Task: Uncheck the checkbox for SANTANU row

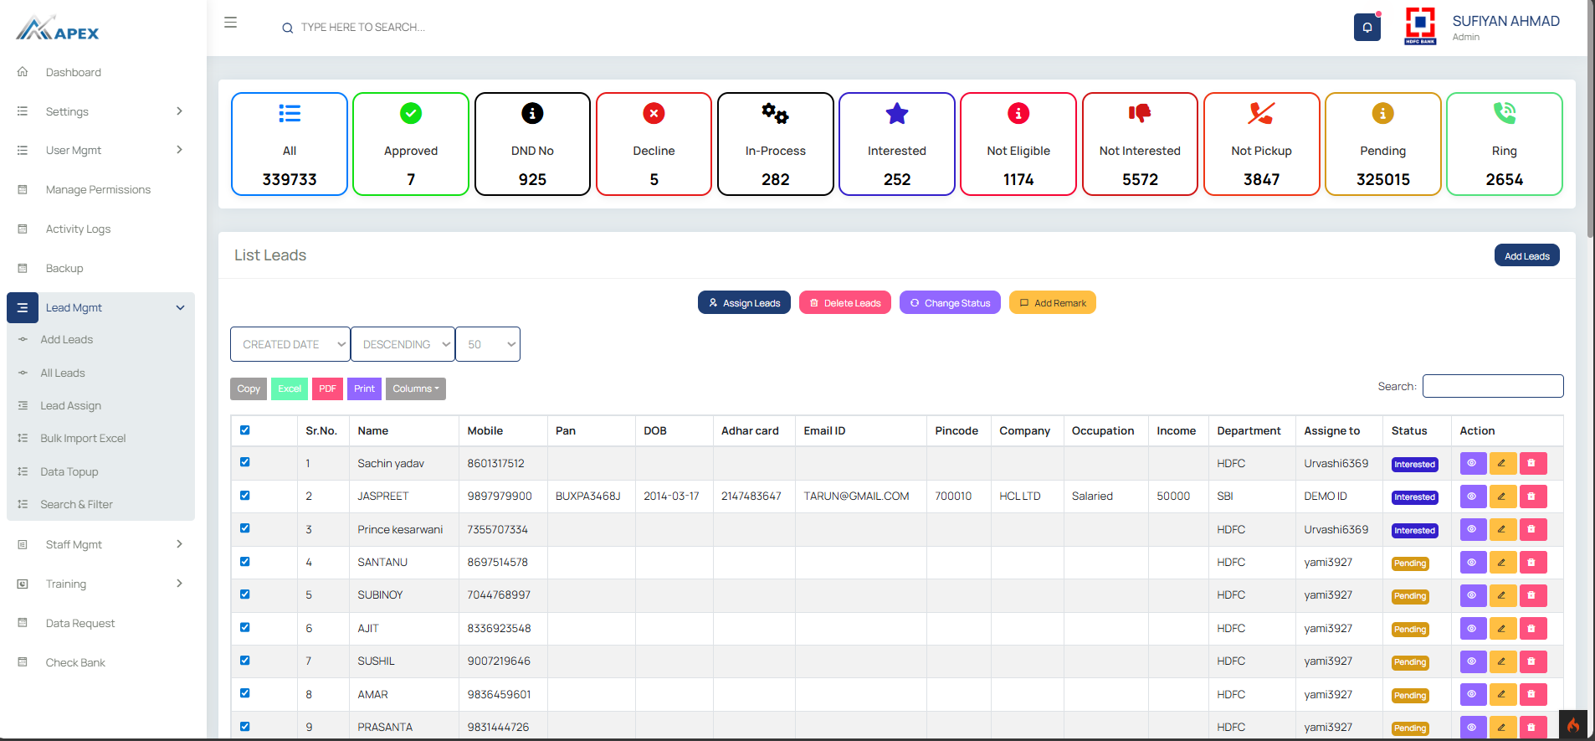Action: point(245,562)
